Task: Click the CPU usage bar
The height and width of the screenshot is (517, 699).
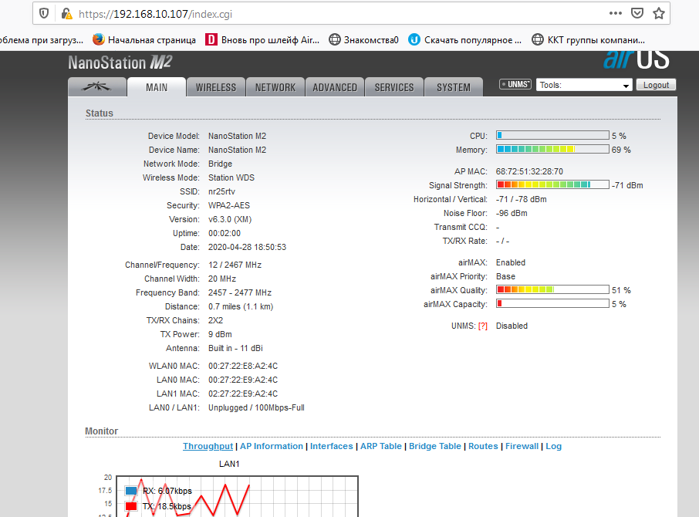Action: point(552,136)
